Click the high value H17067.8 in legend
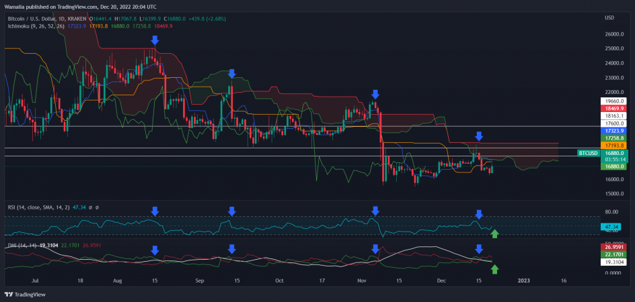635x302 pixels. tap(126, 19)
